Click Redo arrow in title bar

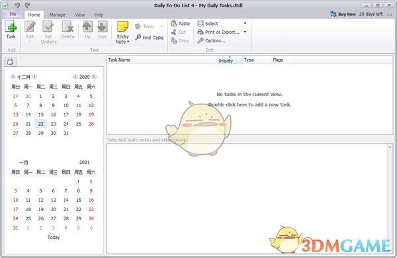tap(28, 5)
